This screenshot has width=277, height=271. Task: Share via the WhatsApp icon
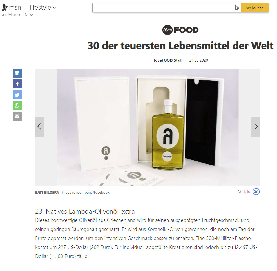(x=17, y=105)
